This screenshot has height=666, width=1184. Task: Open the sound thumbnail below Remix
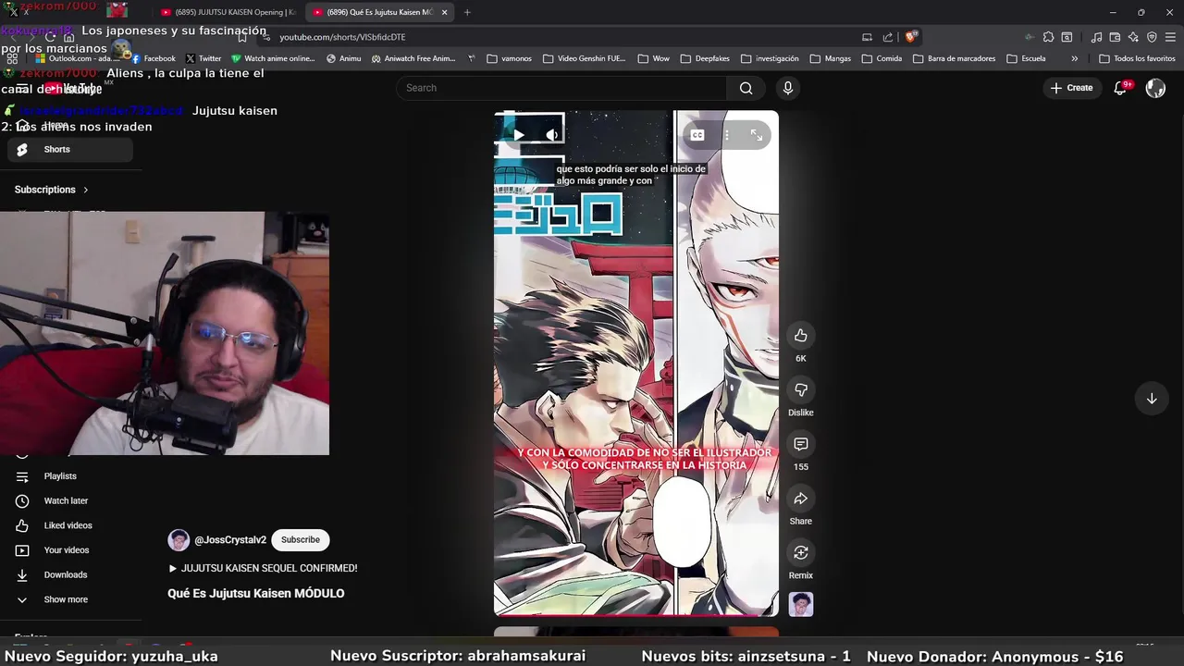[x=801, y=605]
